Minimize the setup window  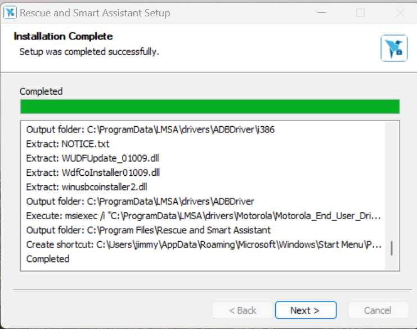(x=321, y=12)
